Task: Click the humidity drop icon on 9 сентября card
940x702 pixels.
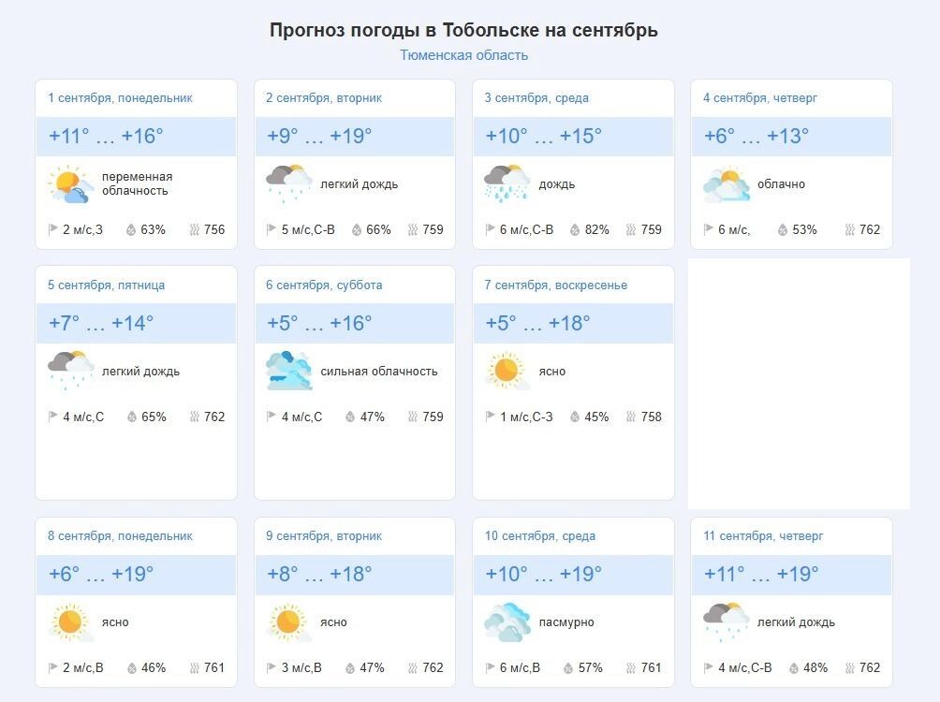Action: point(351,668)
